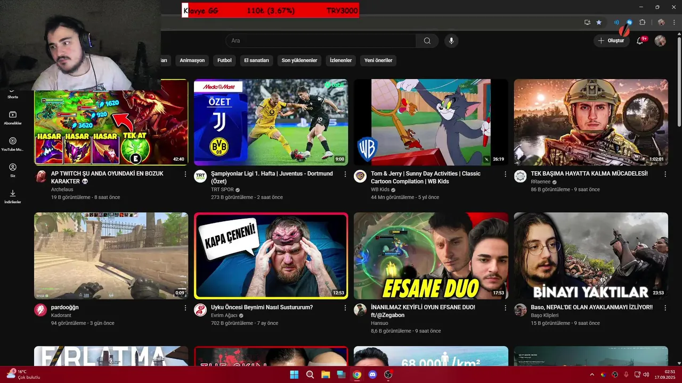Click the Chrome bookmark star icon
The image size is (682, 383).
point(599,22)
